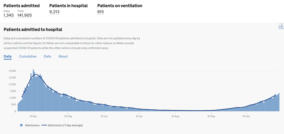This screenshot has width=284, height=134.
Task: Click the daily admitted value 1,345
Action: point(8,15)
